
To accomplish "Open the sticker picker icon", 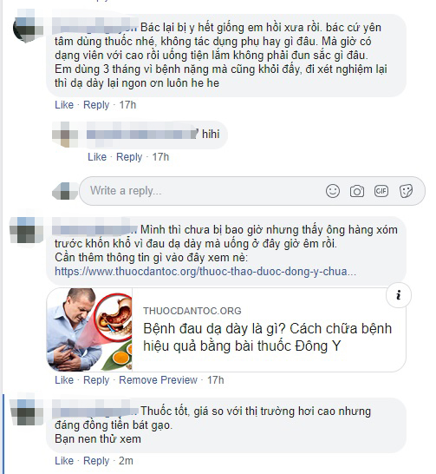I will pyautogui.click(x=406, y=191).
